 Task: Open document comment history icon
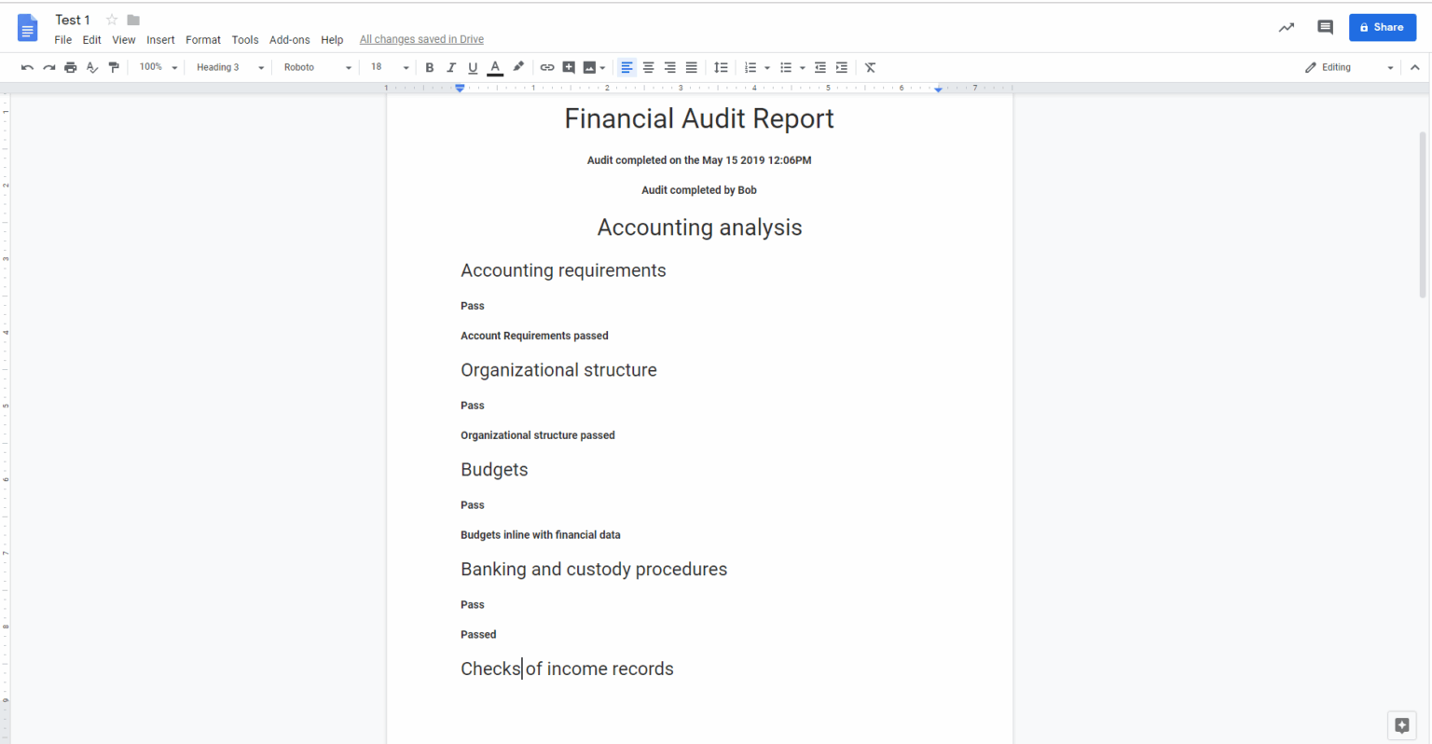(x=1325, y=27)
